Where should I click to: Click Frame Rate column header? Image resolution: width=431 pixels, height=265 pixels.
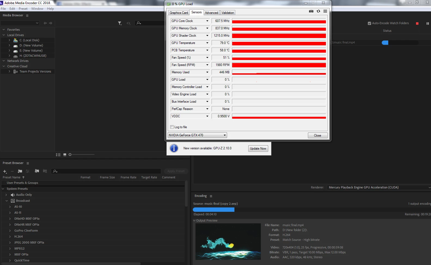pos(129,178)
